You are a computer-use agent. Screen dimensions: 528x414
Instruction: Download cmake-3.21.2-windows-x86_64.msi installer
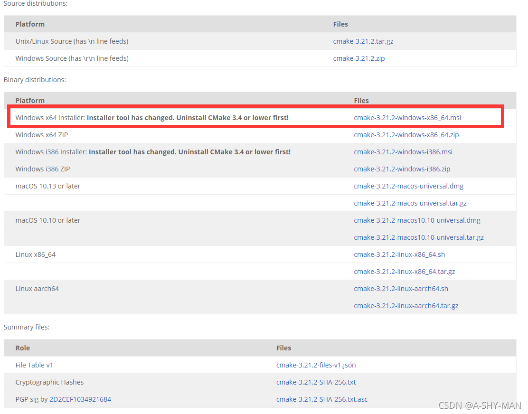407,118
